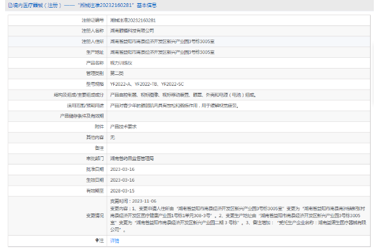The image size is (377, 249).
Task: Select the model value YF2022-A、YF2022-TB、YF2022-SC
Action: click(147, 84)
